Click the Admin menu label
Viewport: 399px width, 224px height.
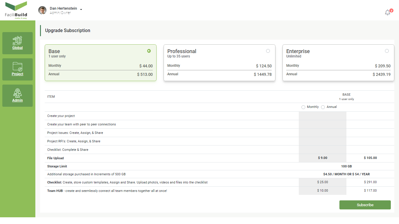click(18, 100)
